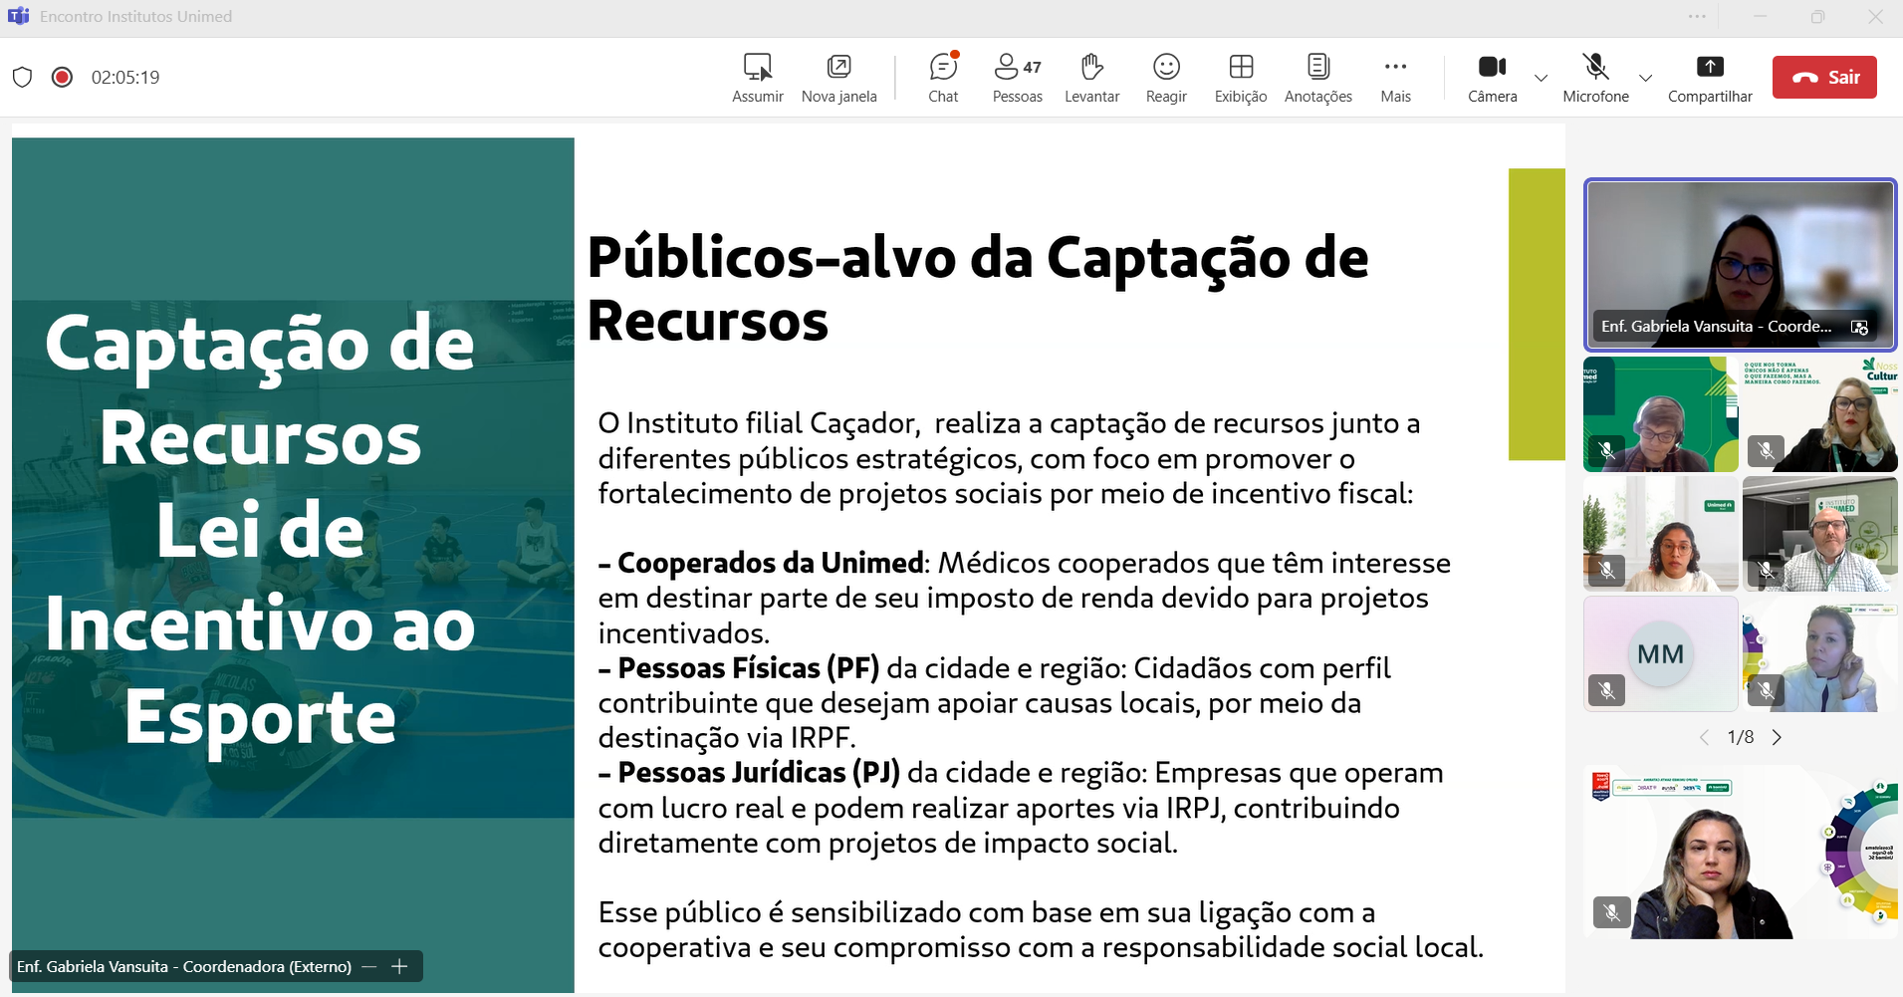Show the Pessoas participant list
The width and height of the screenshot is (1903, 997).
pyautogui.click(x=1017, y=77)
